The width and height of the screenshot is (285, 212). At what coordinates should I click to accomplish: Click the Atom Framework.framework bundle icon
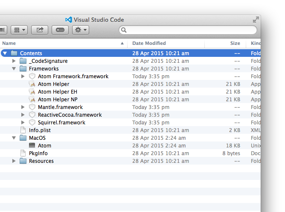pyautogui.click(x=32, y=77)
